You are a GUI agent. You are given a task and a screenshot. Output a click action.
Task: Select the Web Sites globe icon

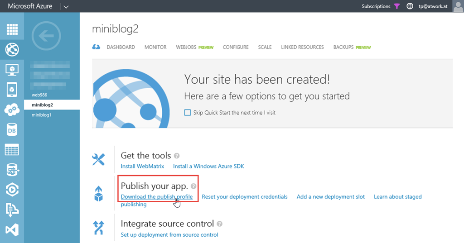click(x=12, y=50)
